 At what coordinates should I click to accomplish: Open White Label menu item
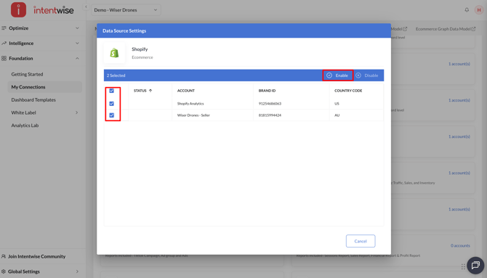click(23, 113)
